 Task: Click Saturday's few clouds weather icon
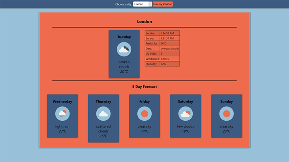[x=185, y=114]
